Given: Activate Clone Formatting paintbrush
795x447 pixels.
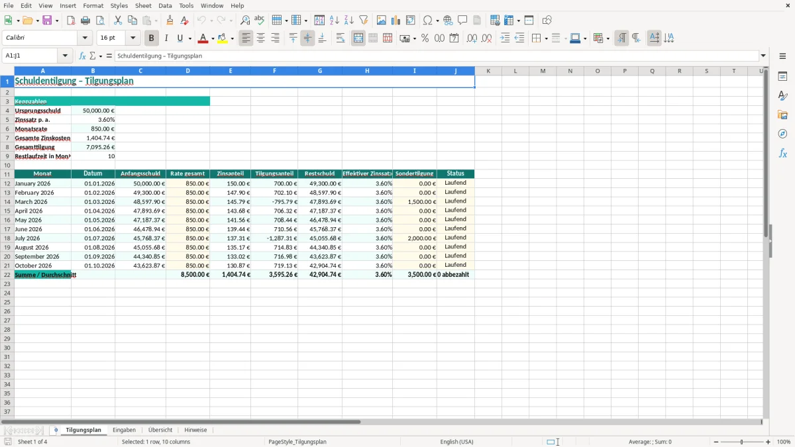Looking at the screenshot, I should [170, 21].
